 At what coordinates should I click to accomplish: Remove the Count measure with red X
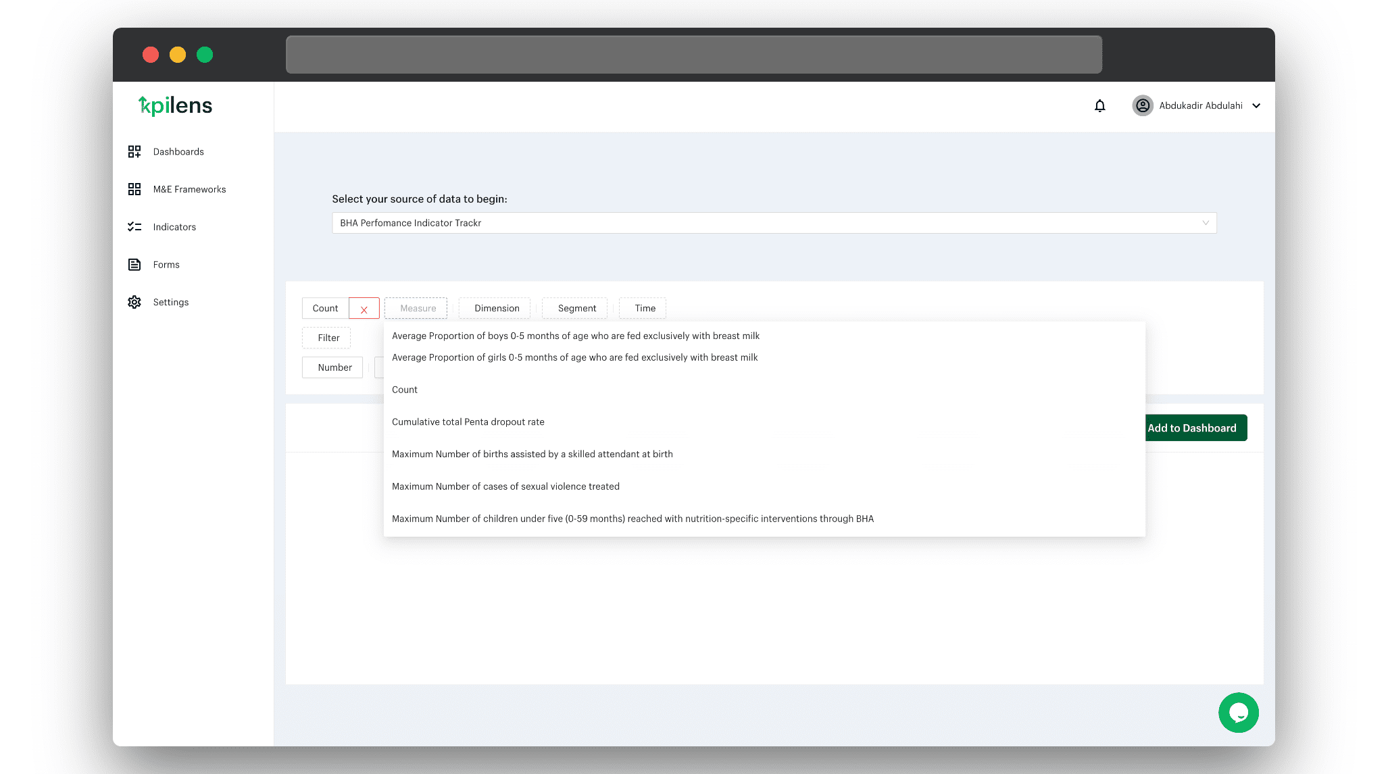[x=364, y=309]
